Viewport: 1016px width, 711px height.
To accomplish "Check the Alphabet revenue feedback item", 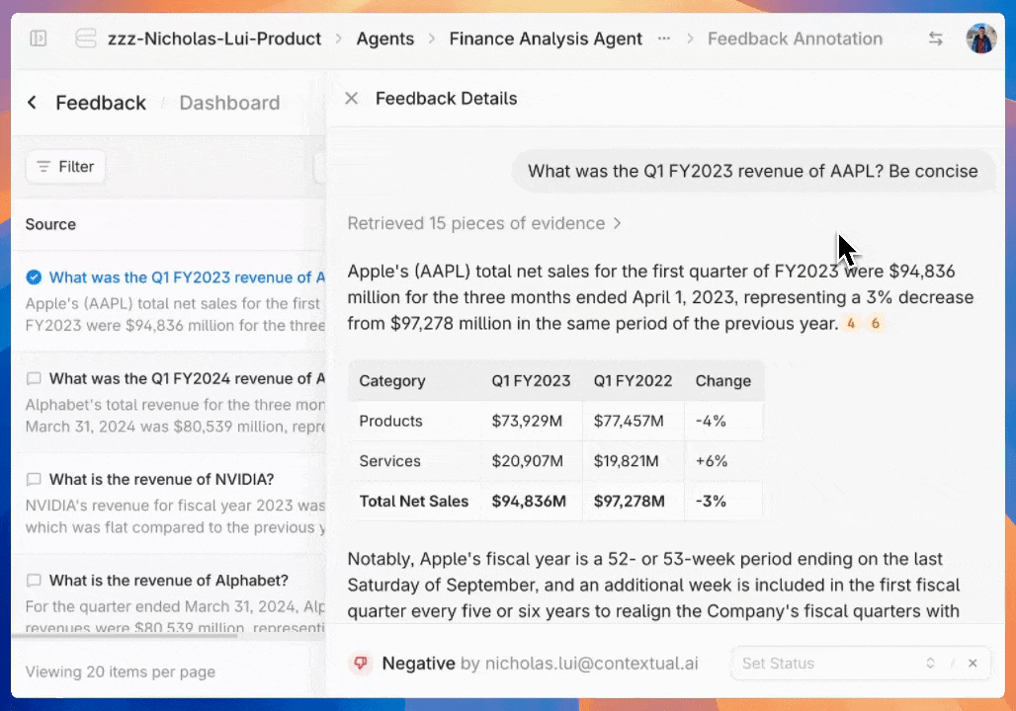I will point(34,581).
